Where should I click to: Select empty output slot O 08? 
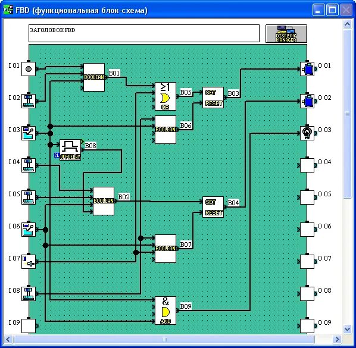coord(307,294)
